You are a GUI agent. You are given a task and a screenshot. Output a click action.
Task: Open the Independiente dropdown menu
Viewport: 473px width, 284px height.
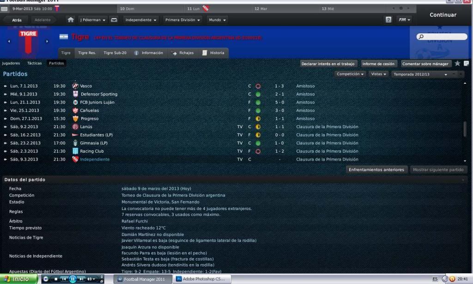(141, 20)
